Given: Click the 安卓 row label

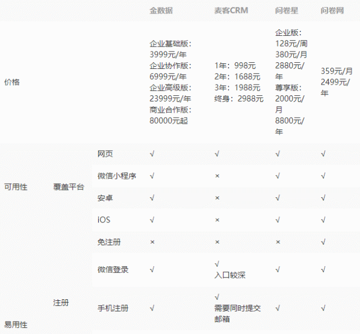Looking at the screenshot, I should [x=105, y=198].
